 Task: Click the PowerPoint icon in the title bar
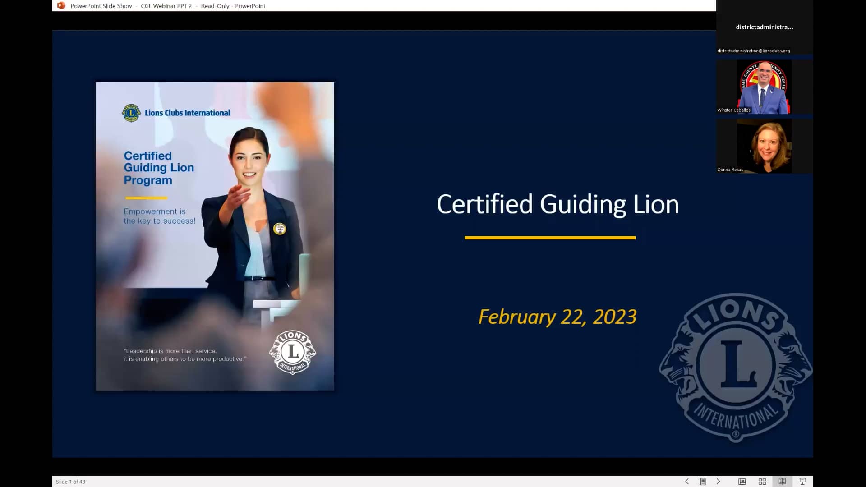tap(60, 6)
